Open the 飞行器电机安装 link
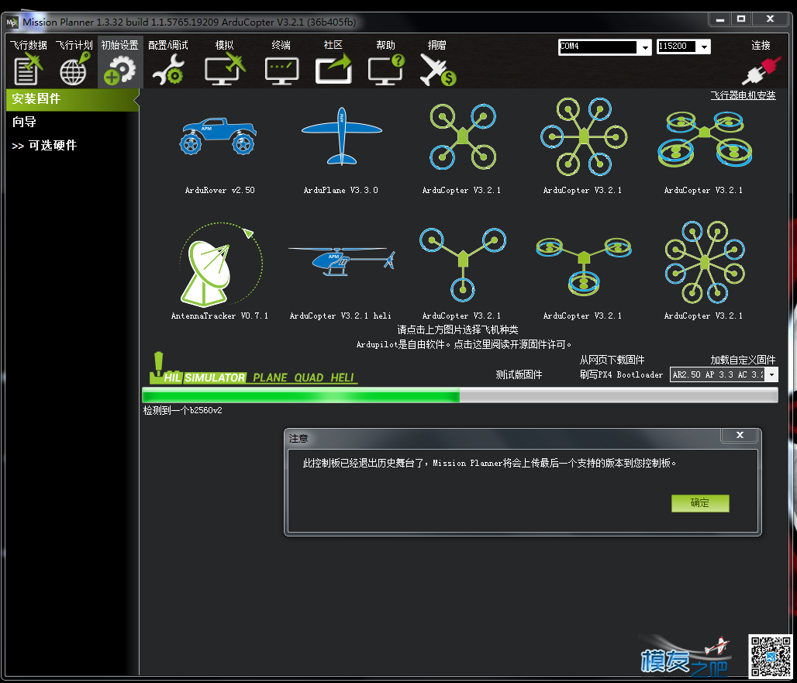This screenshot has width=797, height=683. [x=744, y=95]
